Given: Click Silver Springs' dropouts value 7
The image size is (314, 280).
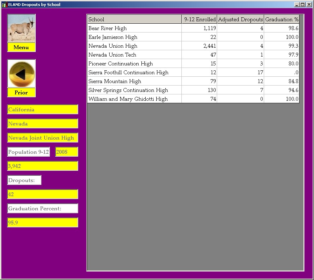Looking at the screenshot, I should coord(262,90).
